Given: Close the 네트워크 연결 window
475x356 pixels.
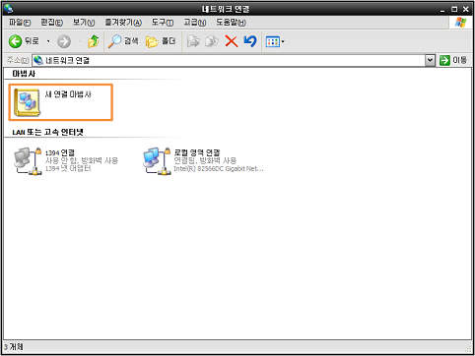Looking at the screenshot, I should [x=466, y=9].
